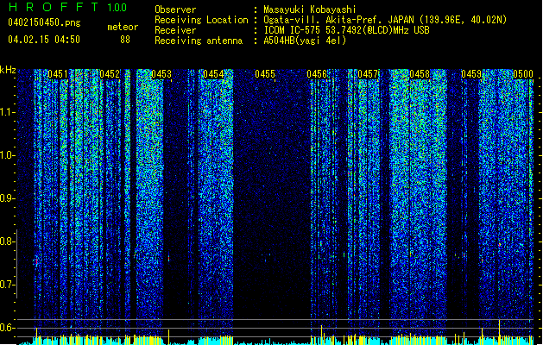Click the red meteor echo before 0451
The width and height of the screenshot is (543, 345).
[36, 261]
